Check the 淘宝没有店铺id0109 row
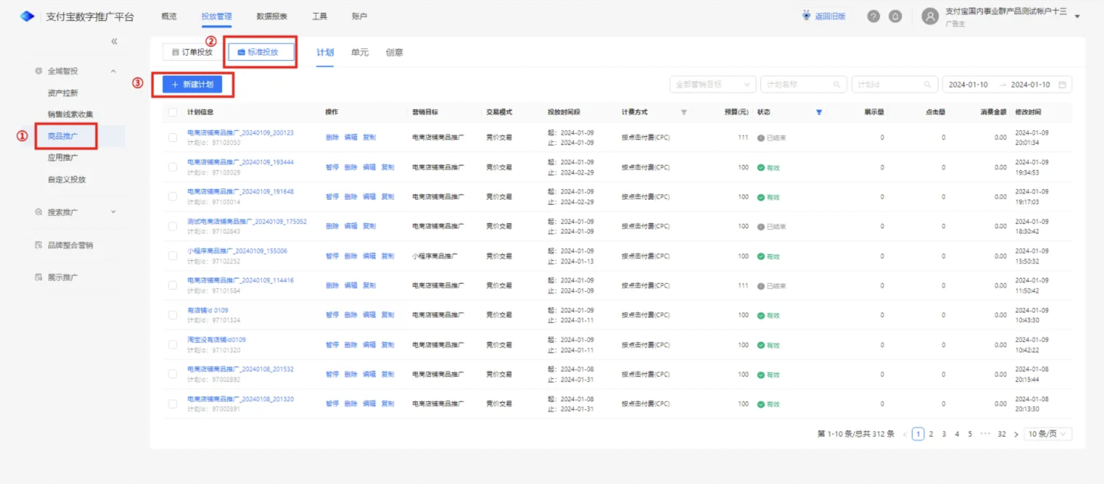This screenshot has height=484, width=1104. (173, 345)
